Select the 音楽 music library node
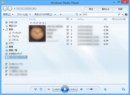This screenshot has height=95, width=130. click(x=11, y=29)
